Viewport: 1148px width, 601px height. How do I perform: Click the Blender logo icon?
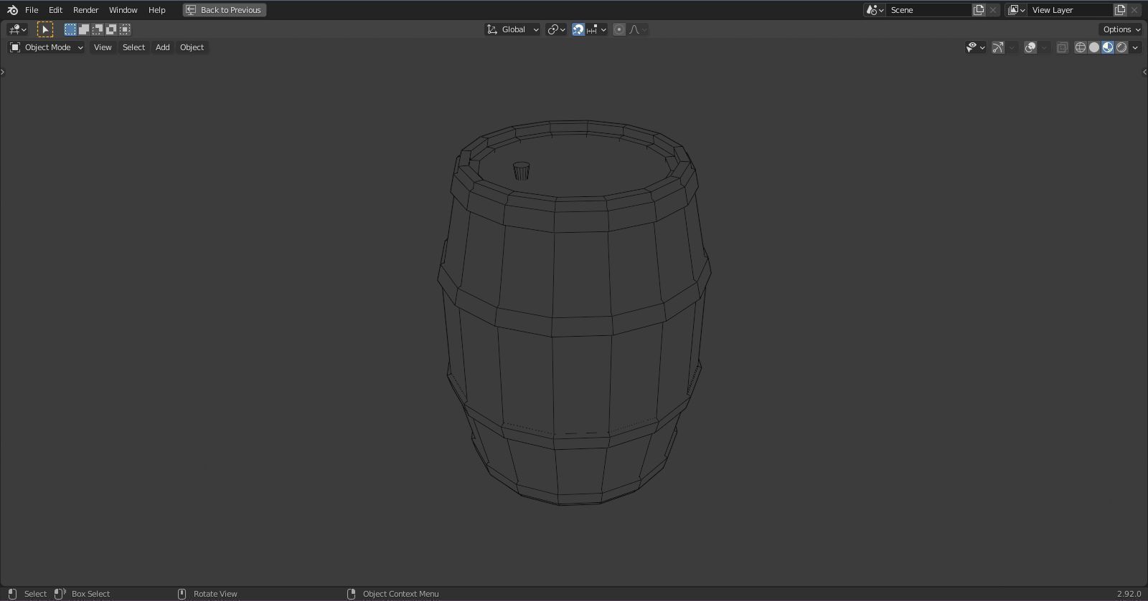click(x=12, y=10)
